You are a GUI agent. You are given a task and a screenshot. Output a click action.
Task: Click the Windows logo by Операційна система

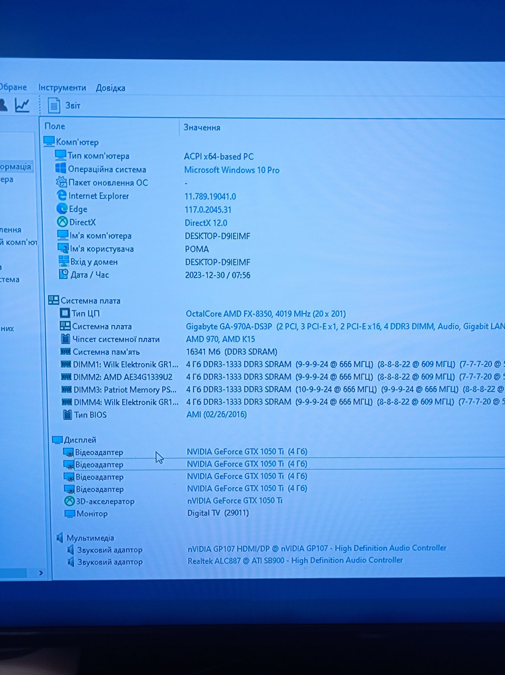click(60, 169)
